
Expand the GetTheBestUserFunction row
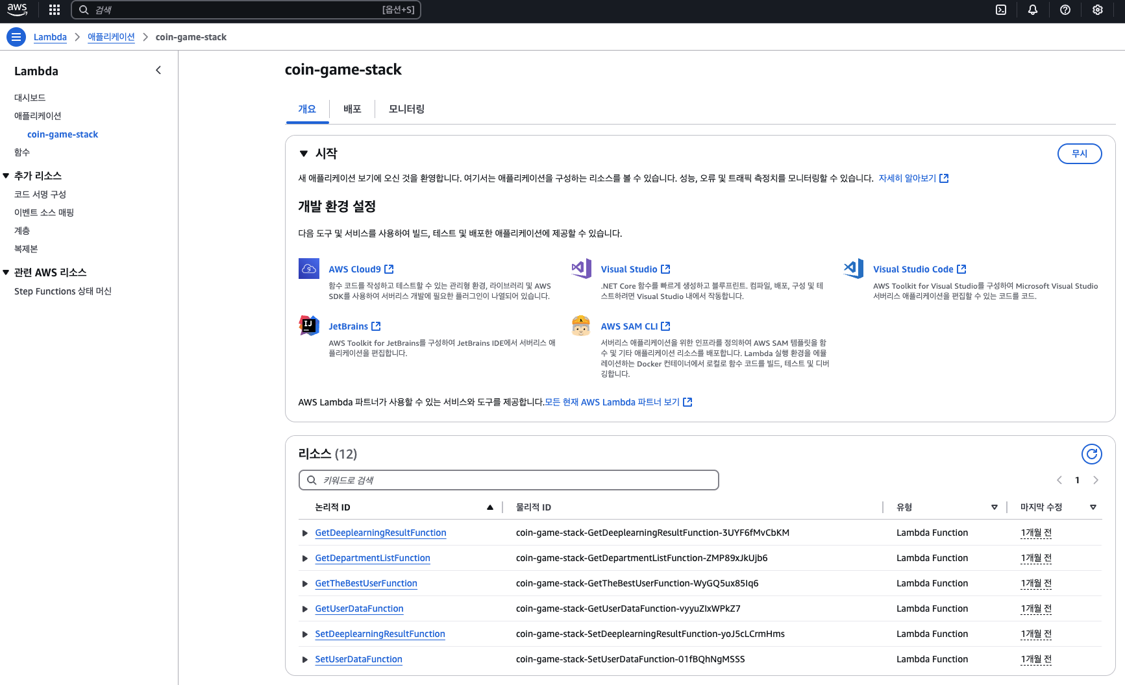pyautogui.click(x=305, y=584)
